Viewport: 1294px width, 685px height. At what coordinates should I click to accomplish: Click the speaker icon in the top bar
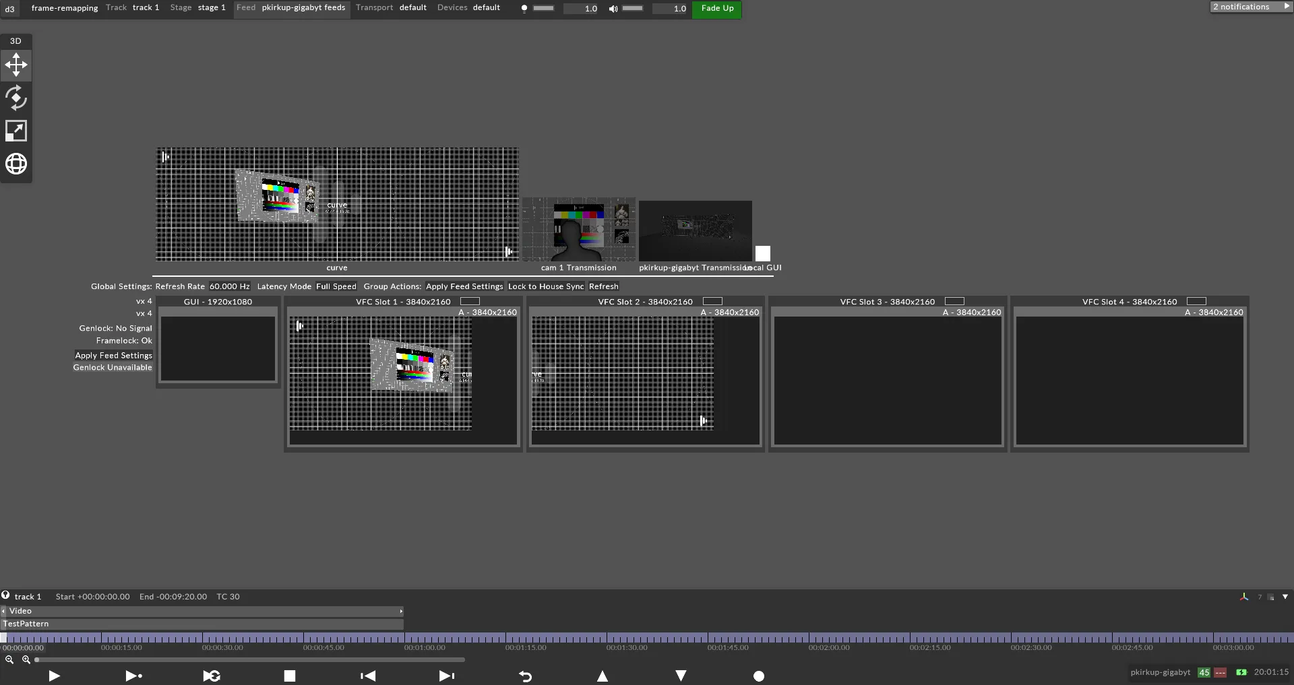pyautogui.click(x=613, y=9)
